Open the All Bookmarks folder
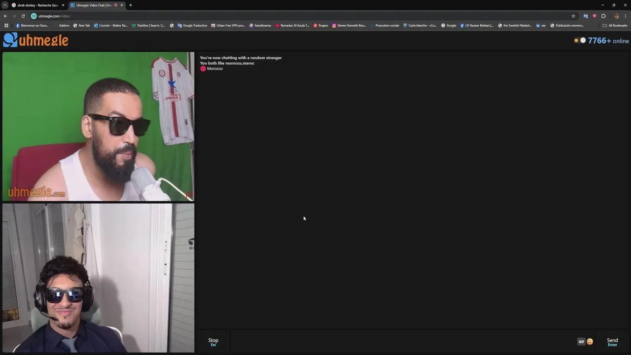 pyautogui.click(x=615, y=25)
